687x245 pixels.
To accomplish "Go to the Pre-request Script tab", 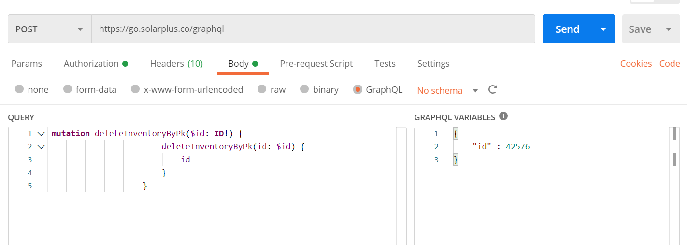I will click(x=316, y=64).
